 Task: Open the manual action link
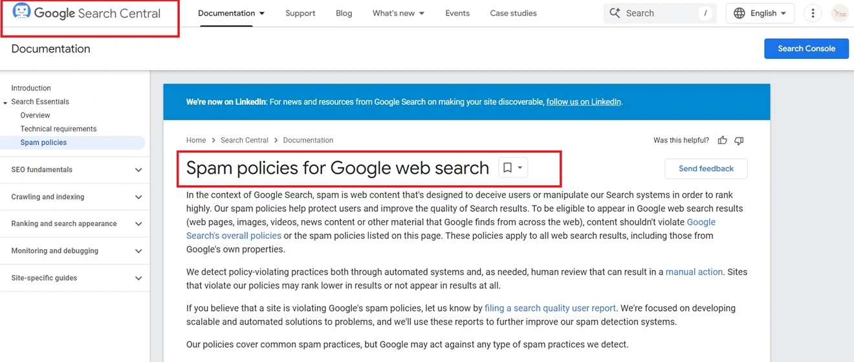(694, 272)
